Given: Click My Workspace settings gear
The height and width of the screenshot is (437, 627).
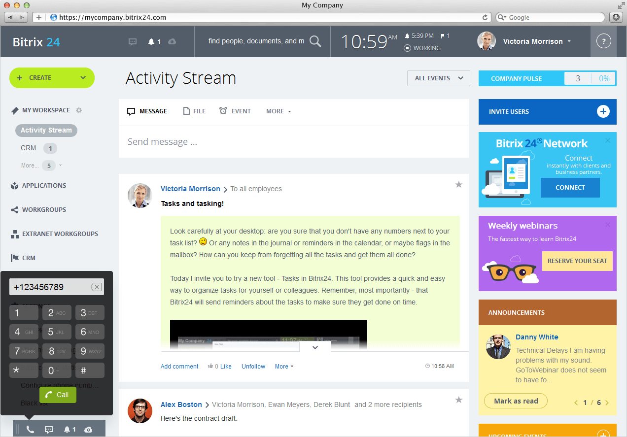Looking at the screenshot, I should pyautogui.click(x=79, y=110).
